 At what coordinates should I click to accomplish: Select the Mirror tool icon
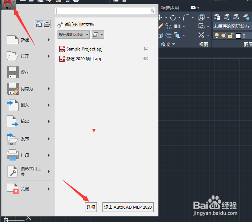pyautogui.click(x=177, y=26)
